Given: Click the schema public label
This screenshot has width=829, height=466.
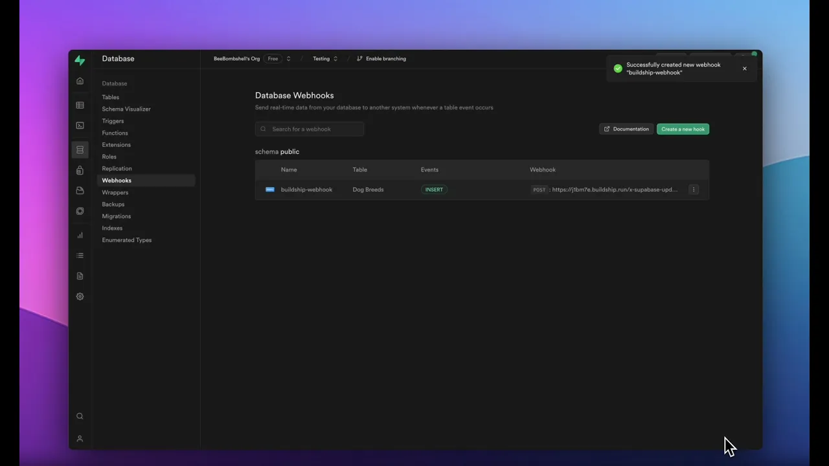Looking at the screenshot, I should (x=277, y=151).
